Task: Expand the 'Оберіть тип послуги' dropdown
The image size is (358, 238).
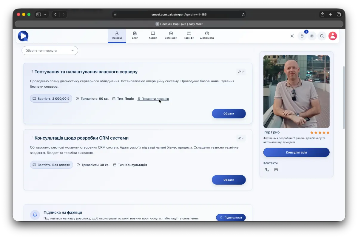Action: coord(50,51)
